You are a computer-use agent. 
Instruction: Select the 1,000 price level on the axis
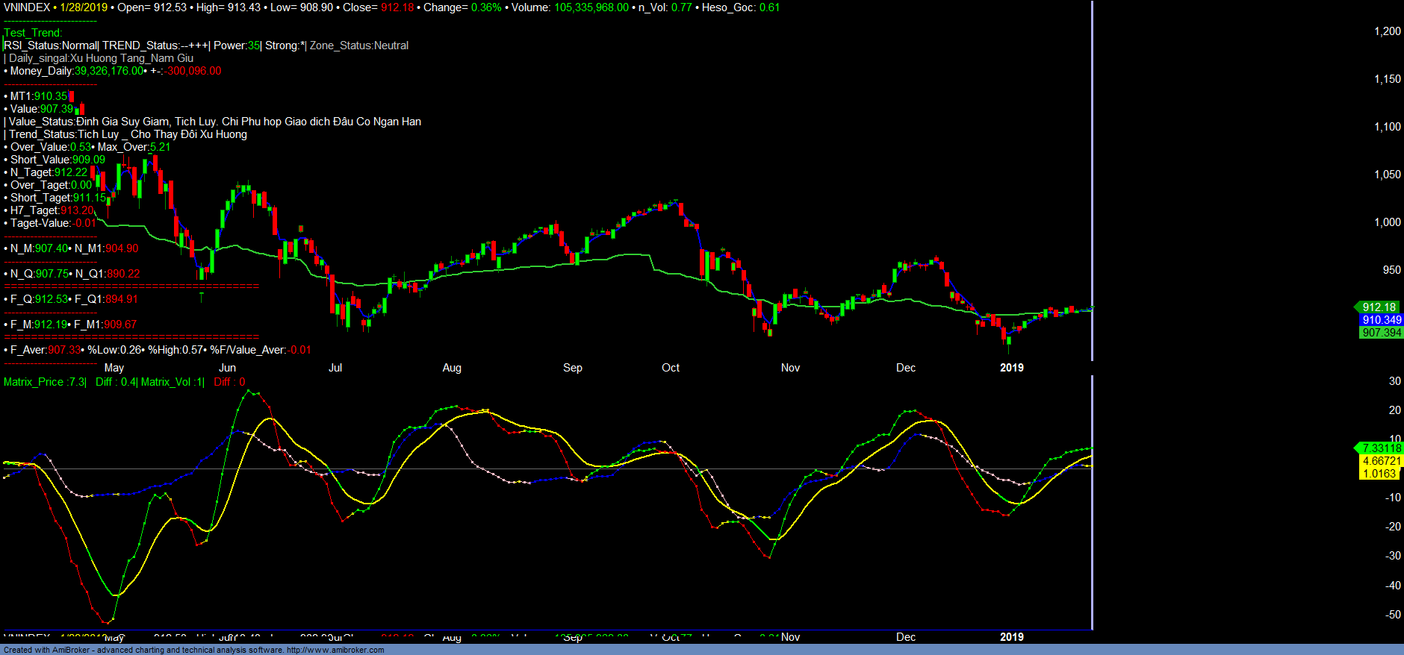pyautogui.click(x=1388, y=222)
